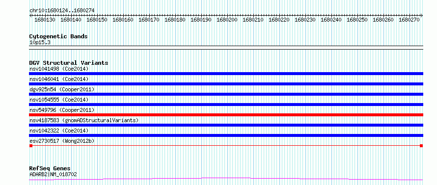Click ruler position 1680140
Screen dimensions: 437x185
click(x=71, y=20)
